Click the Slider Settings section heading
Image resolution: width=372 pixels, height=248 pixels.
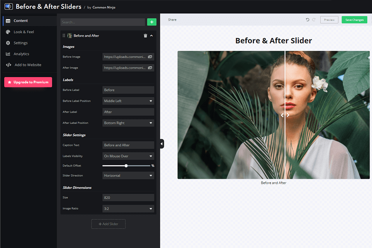click(74, 135)
